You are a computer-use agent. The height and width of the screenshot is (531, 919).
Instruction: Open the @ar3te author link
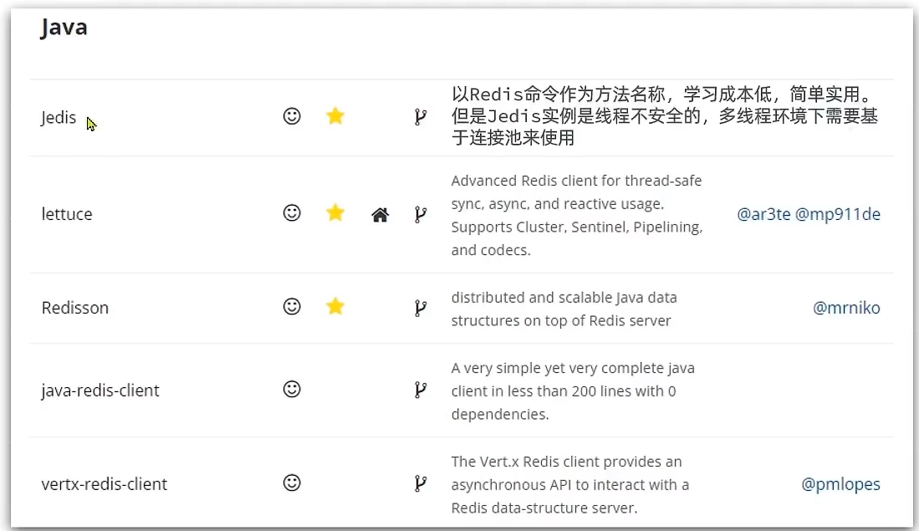pyautogui.click(x=763, y=214)
